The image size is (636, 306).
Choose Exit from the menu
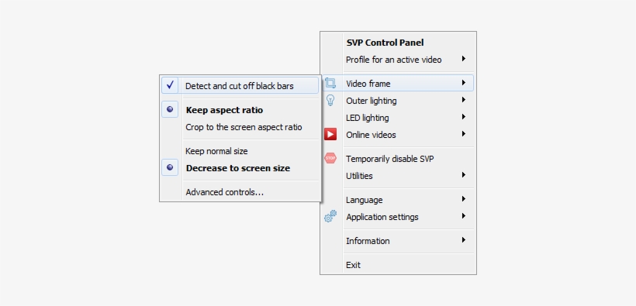click(353, 265)
